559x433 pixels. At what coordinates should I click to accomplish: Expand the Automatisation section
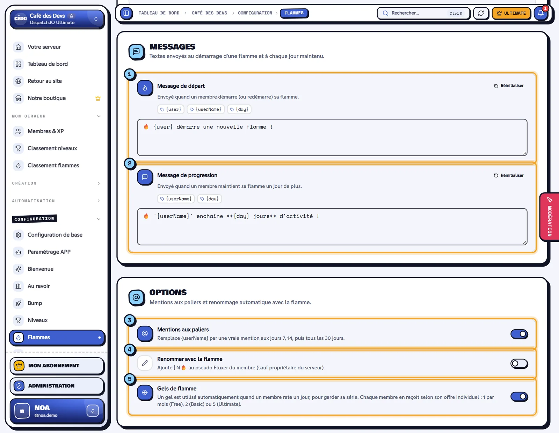pyautogui.click(x=57, y=201)
